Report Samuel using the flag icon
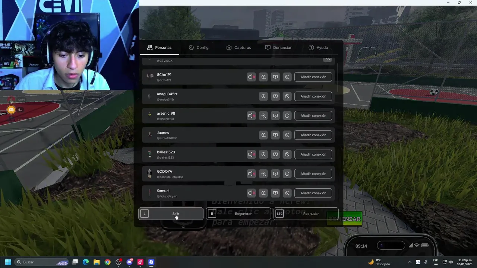This screenshot has width=477, height=268. [275, 193]
